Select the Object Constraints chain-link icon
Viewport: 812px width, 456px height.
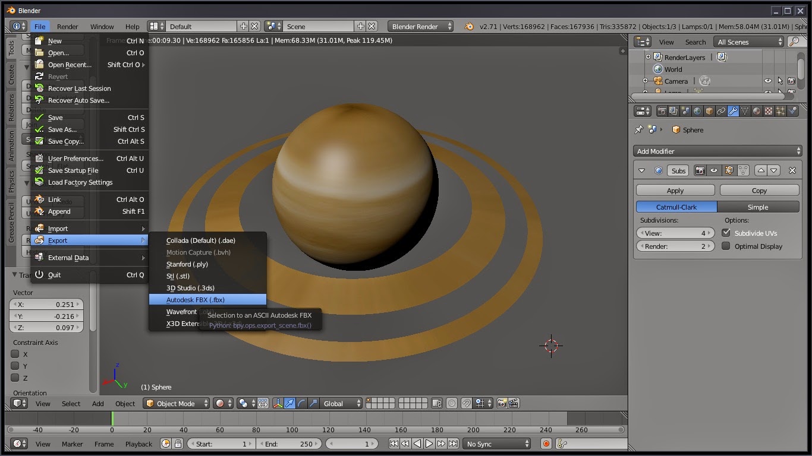[x=720, y=111]
